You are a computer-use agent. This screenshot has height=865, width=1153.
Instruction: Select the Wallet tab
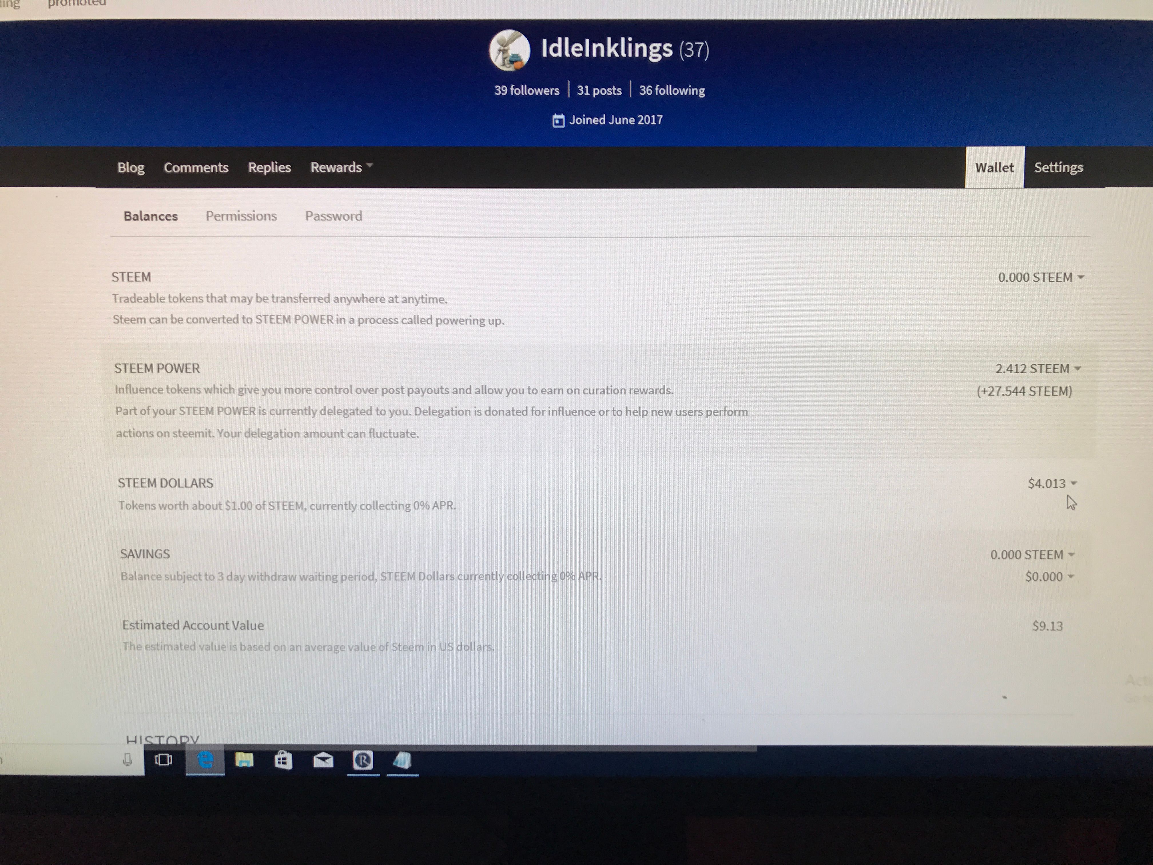click(995, 167)
